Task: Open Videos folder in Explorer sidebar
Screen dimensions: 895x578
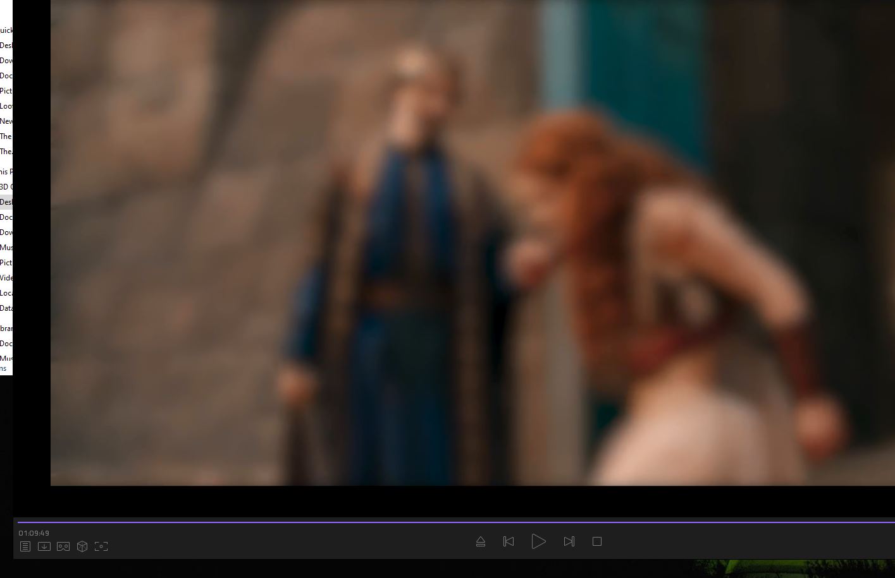Action: (6, 278)
